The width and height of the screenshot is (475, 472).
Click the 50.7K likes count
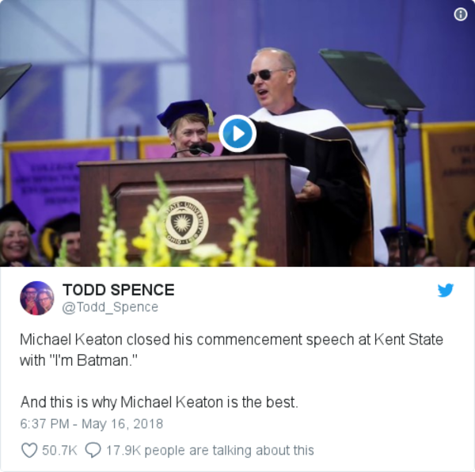59,450
